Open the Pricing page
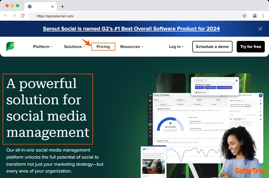 click(103, 47)
